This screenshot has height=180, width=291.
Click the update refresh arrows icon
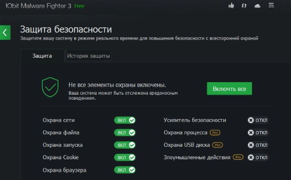[x=244, y=6]
